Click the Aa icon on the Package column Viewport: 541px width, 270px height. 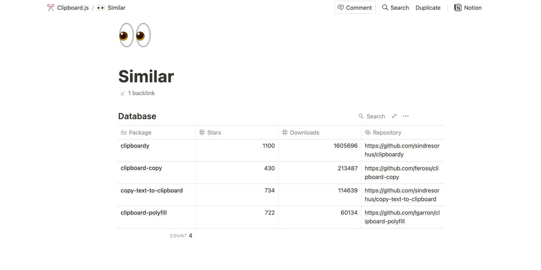[x=123, y=132]
